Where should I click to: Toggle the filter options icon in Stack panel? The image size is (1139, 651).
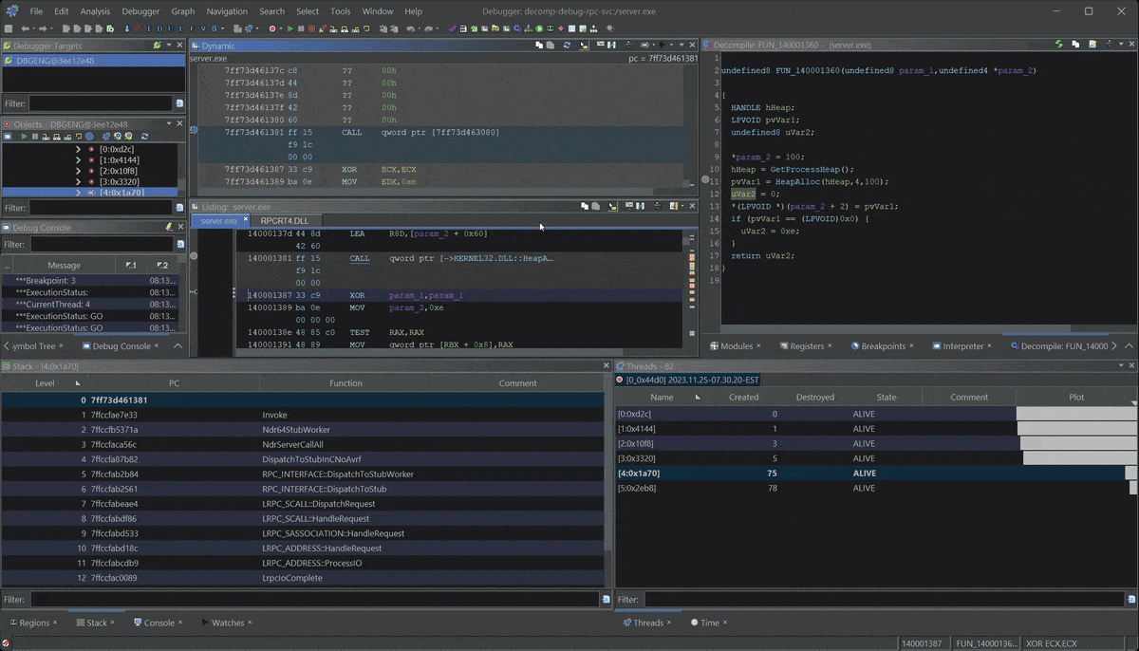coord(607,600)
